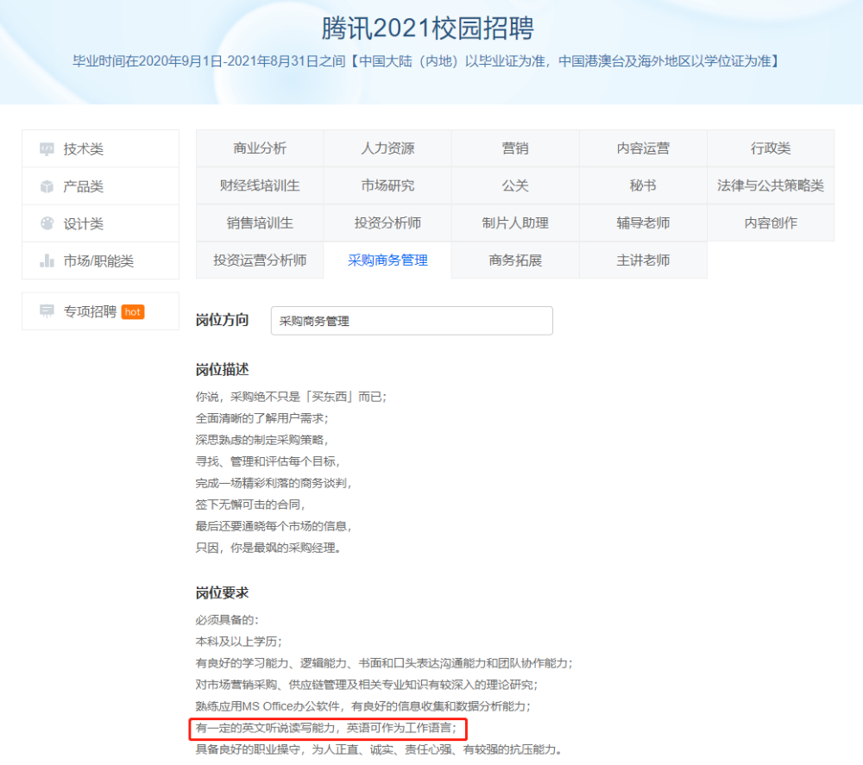Click the 岗位方向 label
The width and height of the screenshot is (863, 765).
tap(223, 320)
